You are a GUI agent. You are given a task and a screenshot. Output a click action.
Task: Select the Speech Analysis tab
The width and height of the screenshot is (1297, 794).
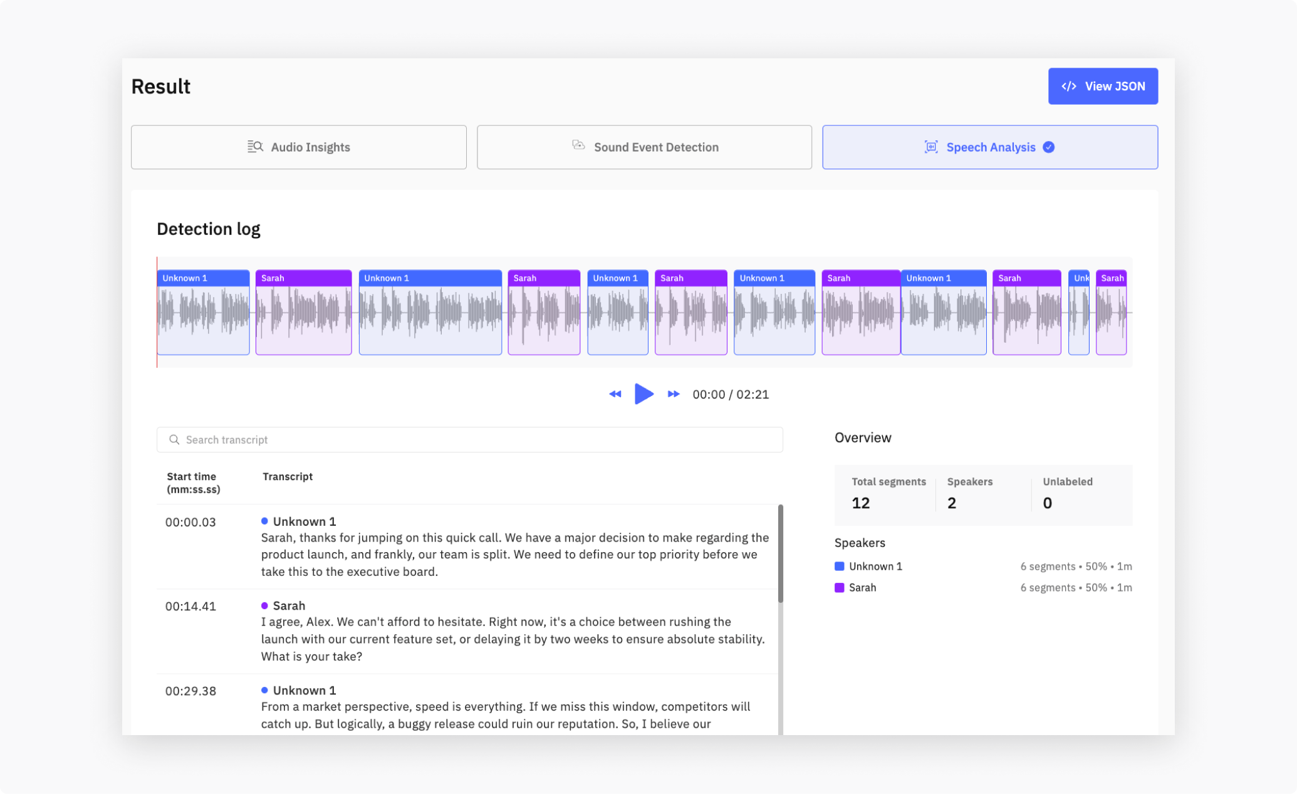coord(990,147)
